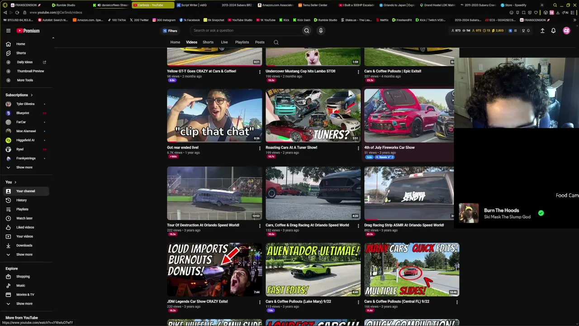Image resolution: width=579 pixels, height=326 pixels.
Task: Open '4th of July Fireworks Car Show' title
Action: coord(389,148)
